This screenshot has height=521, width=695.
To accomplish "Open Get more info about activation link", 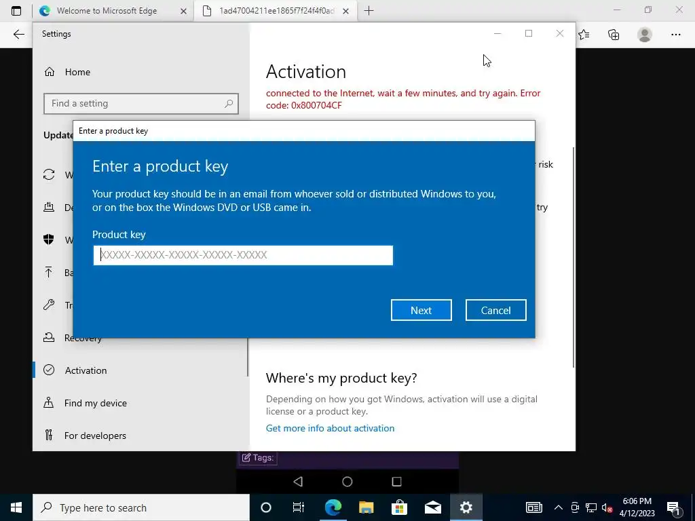I will [x=330, y=428].
